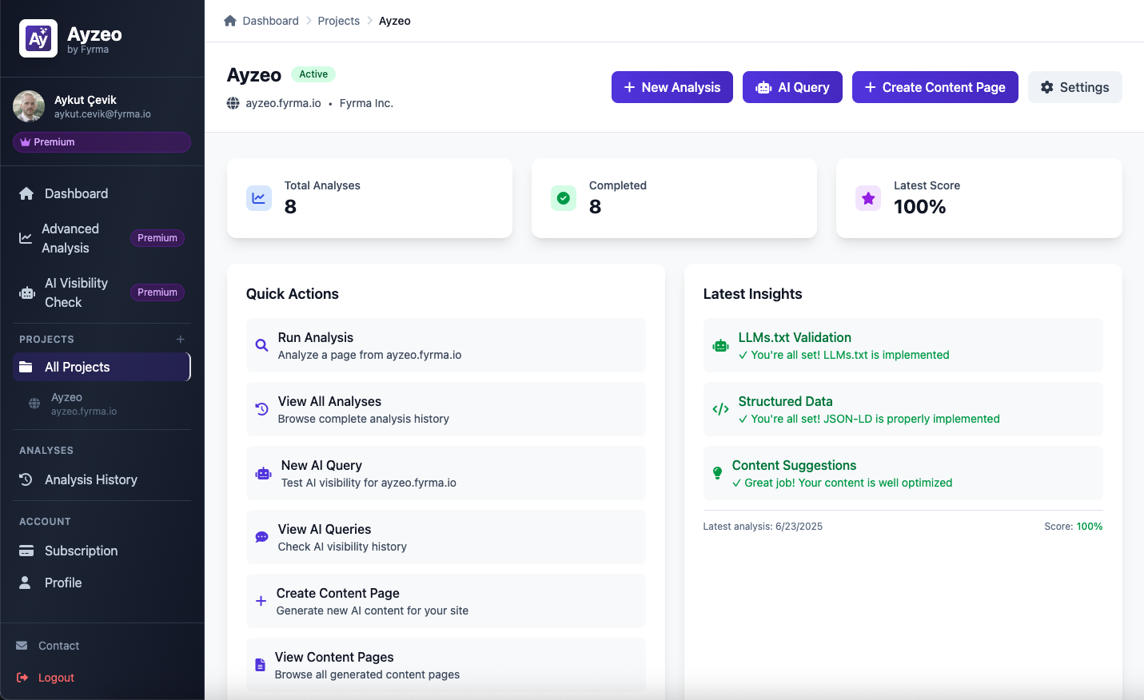Open Aykut Çevik's profile avatar
This screenshot has width=1144, height=700.
[x=29, y=106]
